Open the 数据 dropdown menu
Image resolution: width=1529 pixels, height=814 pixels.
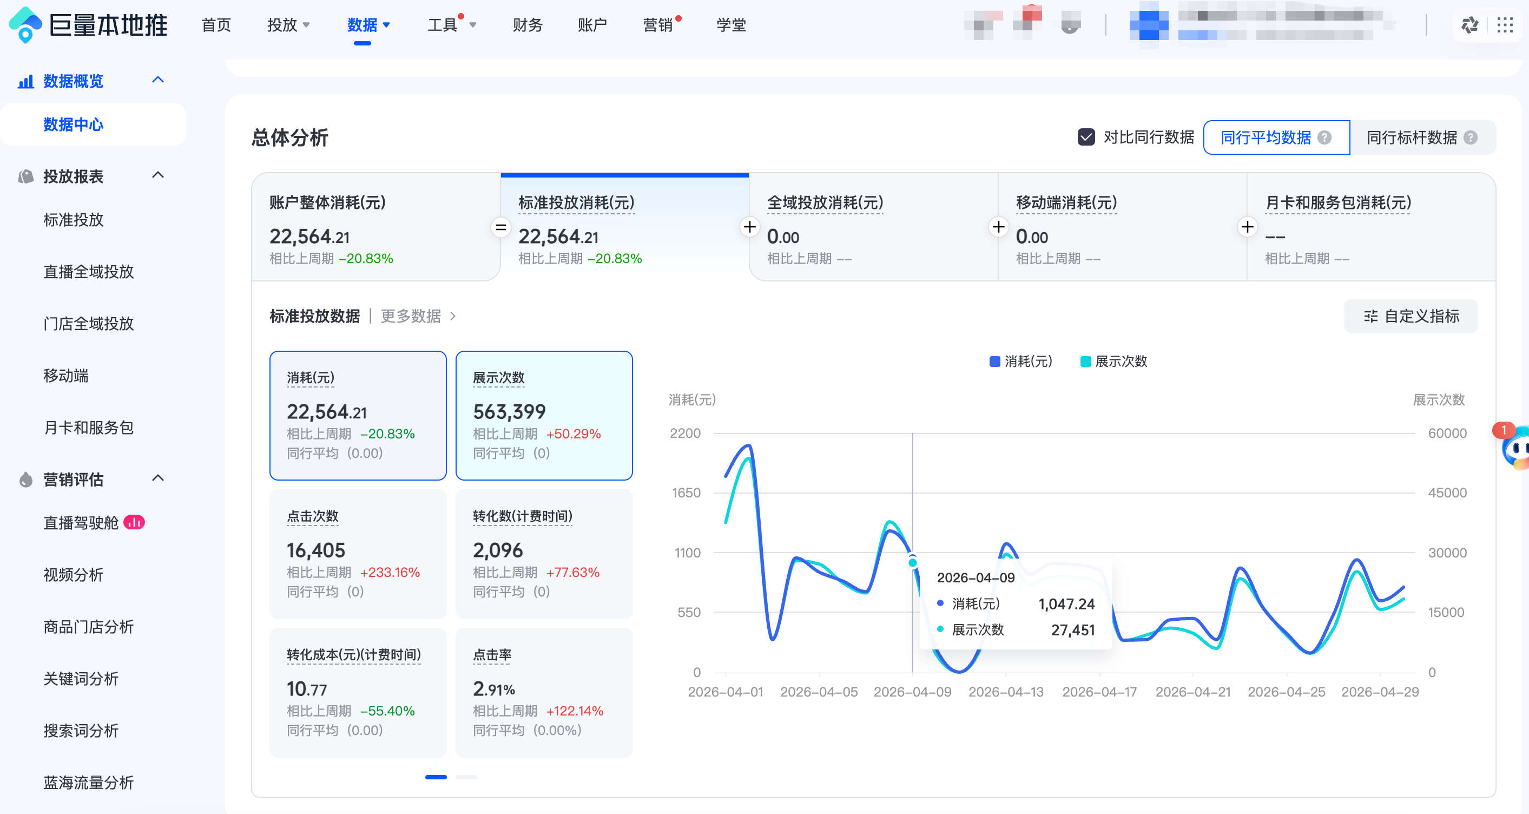368,25
